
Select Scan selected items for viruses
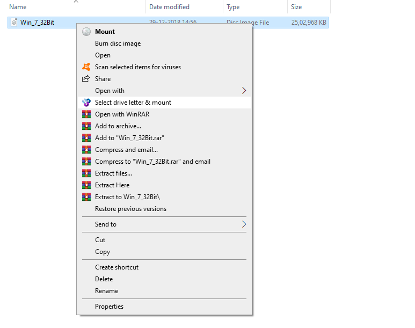[x=164, y=67]
